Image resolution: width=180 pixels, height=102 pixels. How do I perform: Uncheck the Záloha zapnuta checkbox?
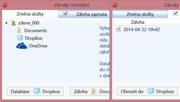pyautogui.click(x=66, y=14)
